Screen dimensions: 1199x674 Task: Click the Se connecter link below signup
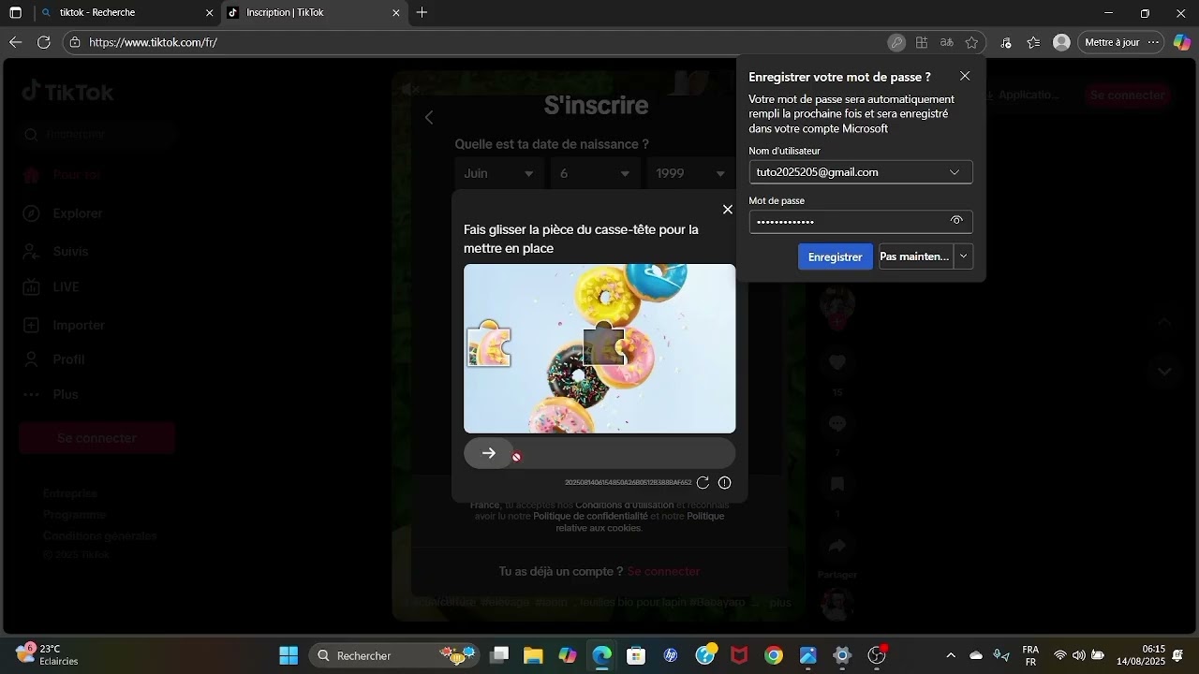tap(663, 571)
